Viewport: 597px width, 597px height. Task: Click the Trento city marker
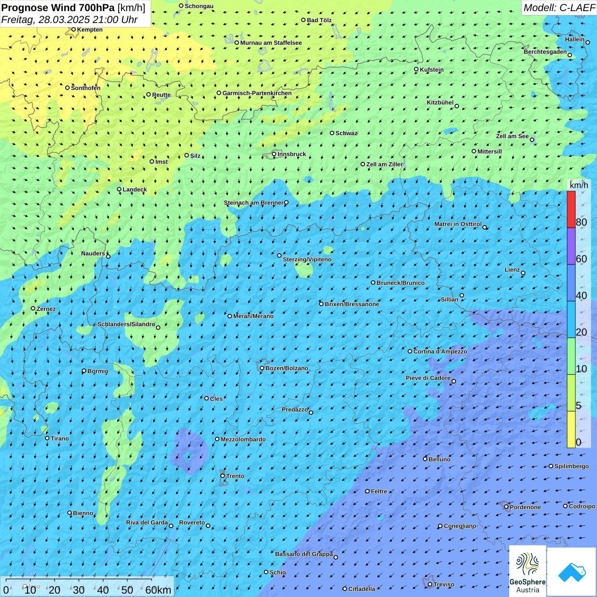[x=223, y=476]
